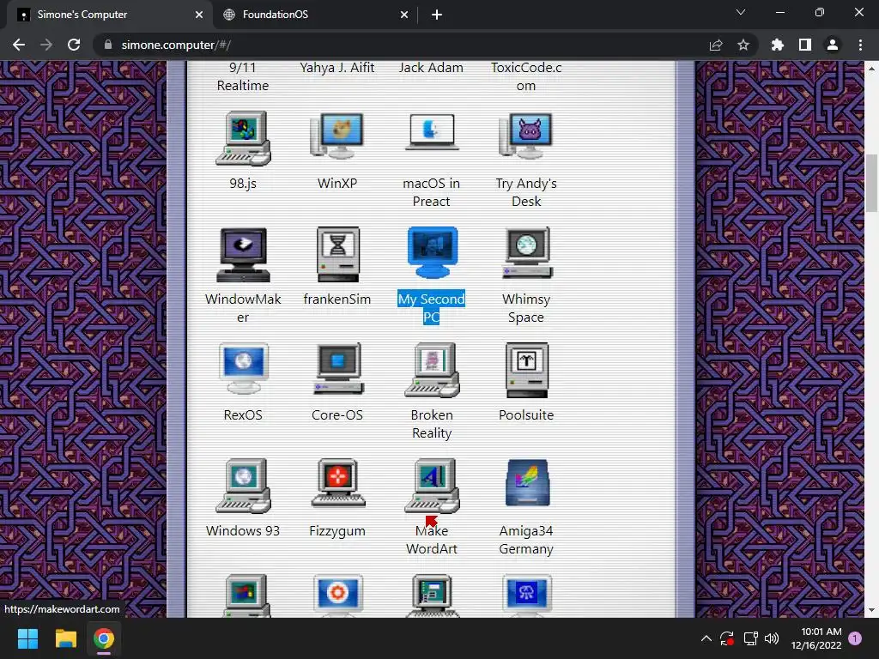Click the scrollbar down arrow
Image resolution: width=879 pixels, height=659 pixels.
[871, 610]
